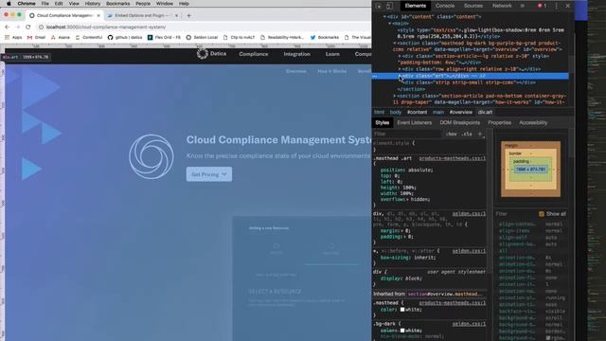Add new style rule with plus icon

pos(480,134)
